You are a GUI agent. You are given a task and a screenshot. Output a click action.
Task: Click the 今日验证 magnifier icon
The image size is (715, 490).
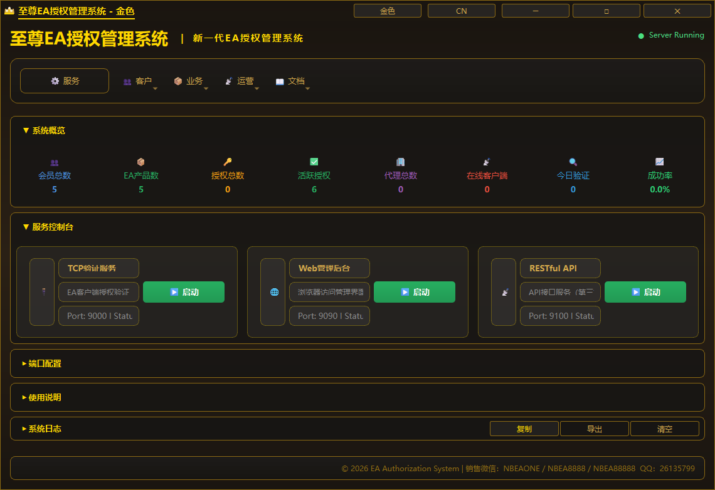click(573, 162)
